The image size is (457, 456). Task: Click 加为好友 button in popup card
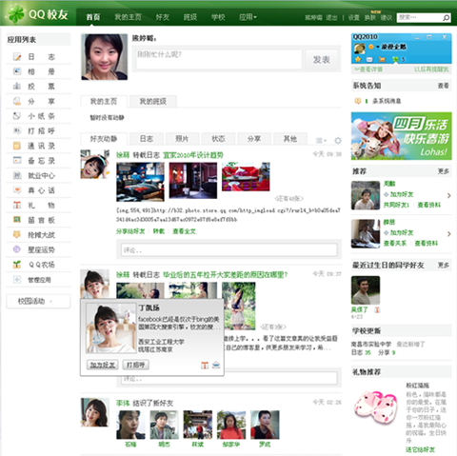coord(102,365)
